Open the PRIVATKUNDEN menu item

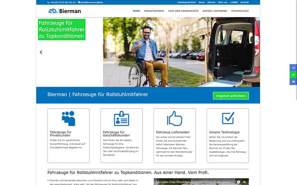(x=154, y=11)
